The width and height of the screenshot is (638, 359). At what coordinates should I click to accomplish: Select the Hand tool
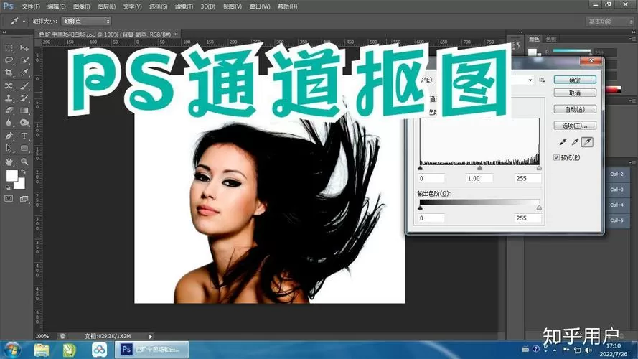pos(9,162)
